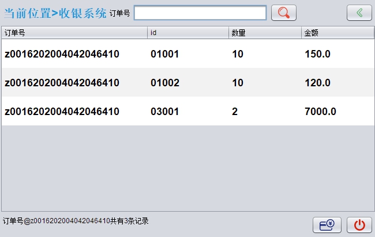
Task: Click quantity 2 in row 03001
Action: (x=235, y=112)
